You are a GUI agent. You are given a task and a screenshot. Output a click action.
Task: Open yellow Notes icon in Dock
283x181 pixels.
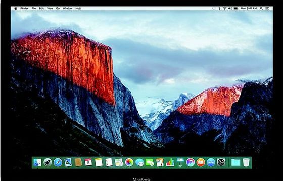click(x=99, y=162)
